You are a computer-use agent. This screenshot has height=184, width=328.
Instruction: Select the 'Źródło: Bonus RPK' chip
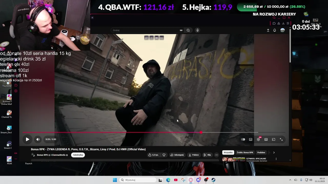point(245,153)
